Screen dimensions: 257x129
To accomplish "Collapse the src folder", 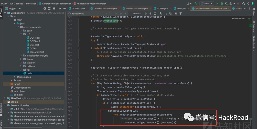I will 8,16.
